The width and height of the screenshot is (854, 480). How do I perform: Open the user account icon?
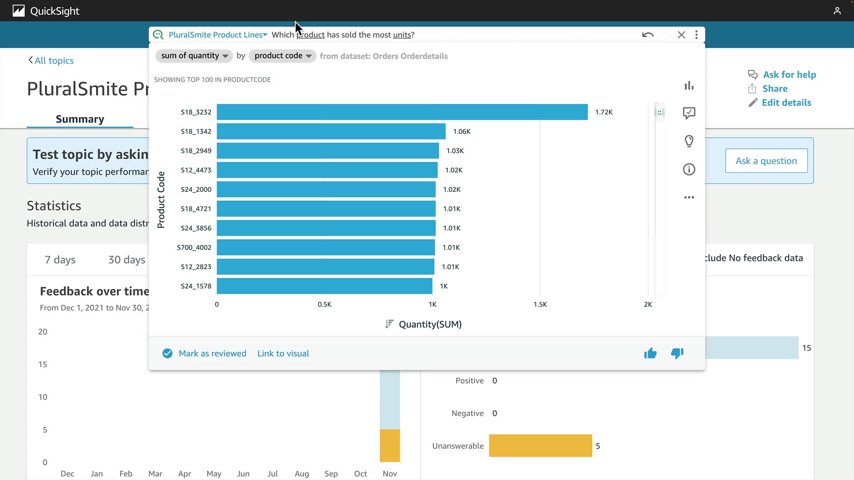[x=837, y=11]
